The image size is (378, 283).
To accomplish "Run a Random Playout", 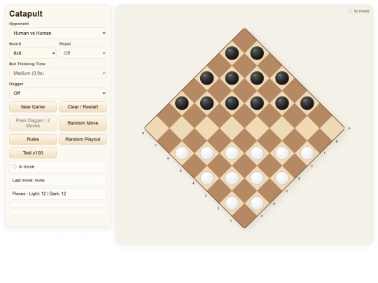I will tap(83, 139).
